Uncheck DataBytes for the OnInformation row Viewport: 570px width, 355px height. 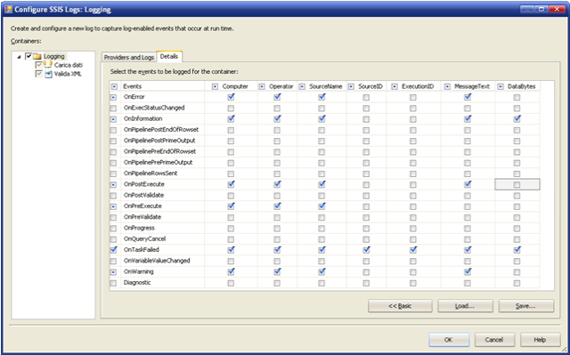[x=517, y=119]
